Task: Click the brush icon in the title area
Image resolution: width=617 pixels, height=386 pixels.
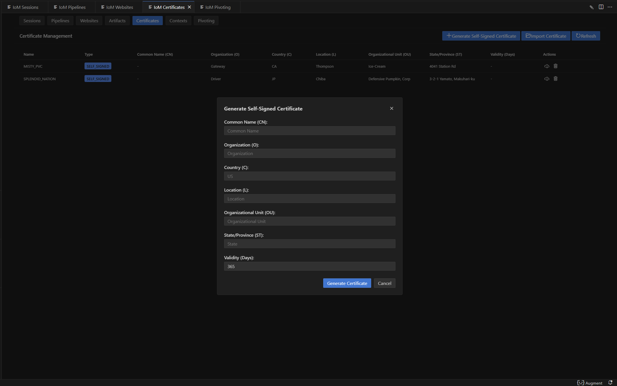Action: (x=592, y=7)
